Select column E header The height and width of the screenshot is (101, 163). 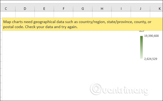click(44, 9)
